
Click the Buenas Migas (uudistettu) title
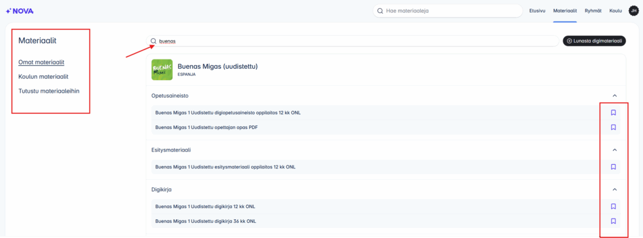click(x=217, y=66)
